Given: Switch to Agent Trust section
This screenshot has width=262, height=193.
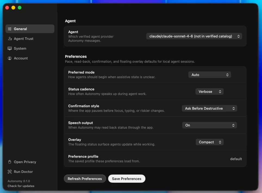Looking at the screenshot, I should 30,39.
